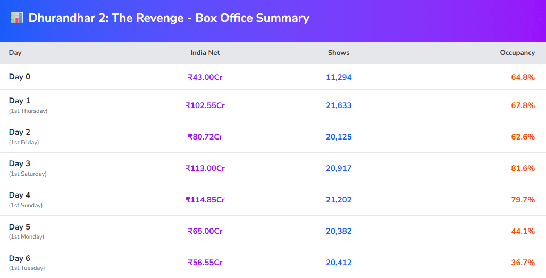Click the bar chart icon in header
The width and height of the screenshot is (546, 278).
[17, 18]
